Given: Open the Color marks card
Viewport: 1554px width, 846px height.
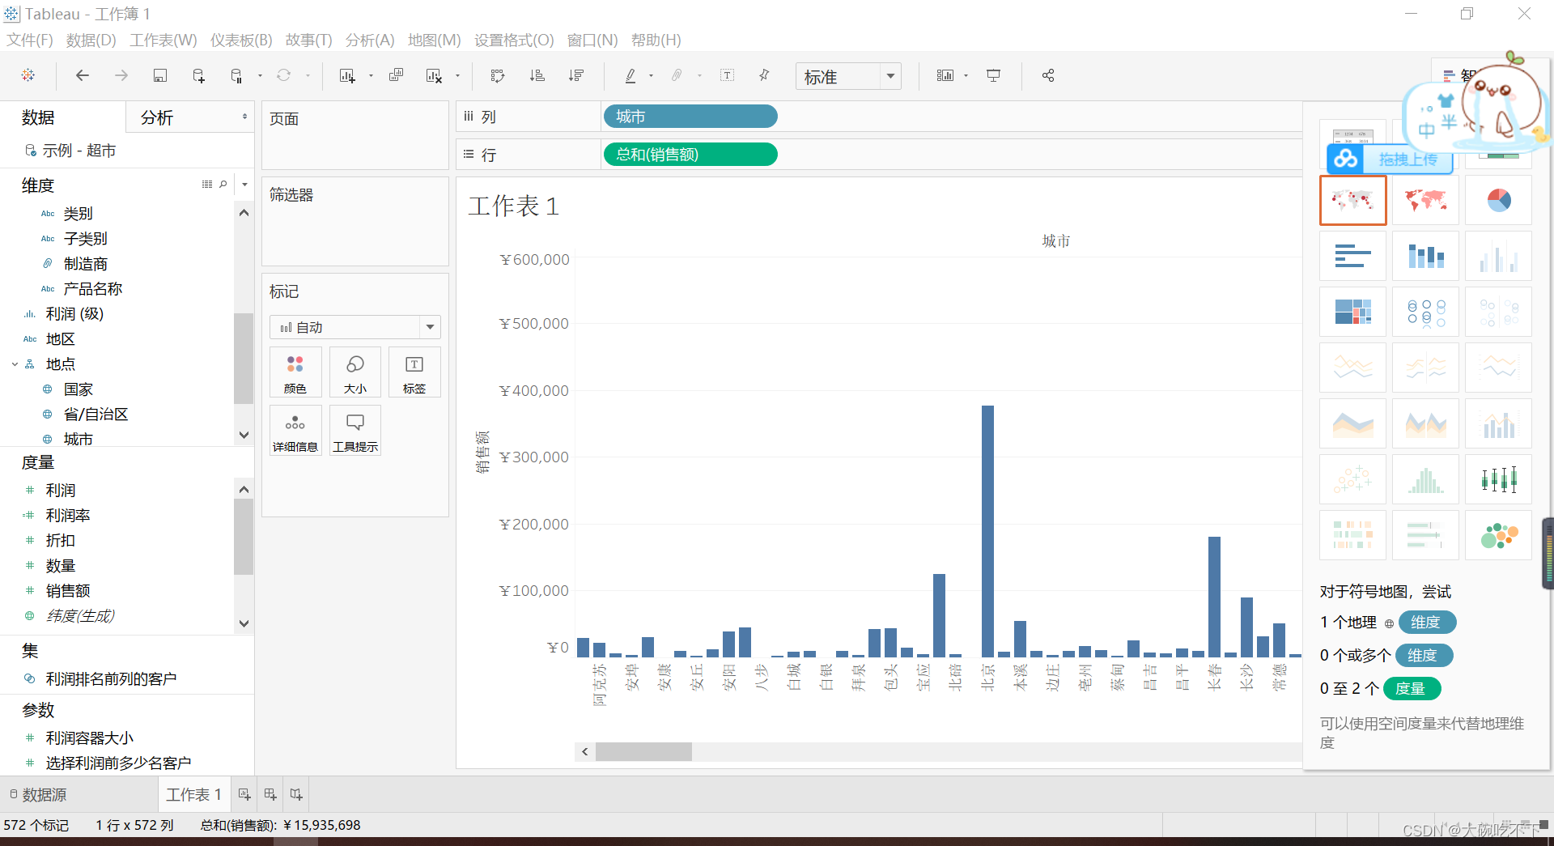Looking at the screenshot, I should coord(295,372).
